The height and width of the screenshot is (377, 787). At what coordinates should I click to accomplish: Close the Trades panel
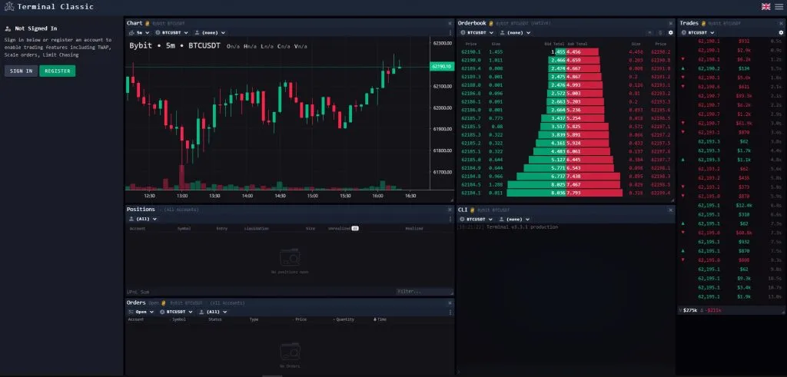781,23
